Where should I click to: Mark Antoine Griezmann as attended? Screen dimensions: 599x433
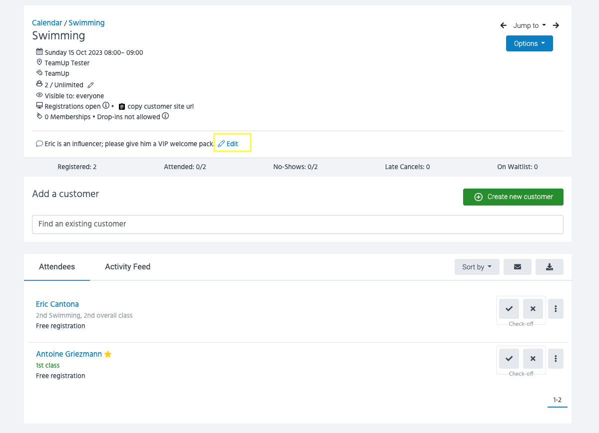509,359
